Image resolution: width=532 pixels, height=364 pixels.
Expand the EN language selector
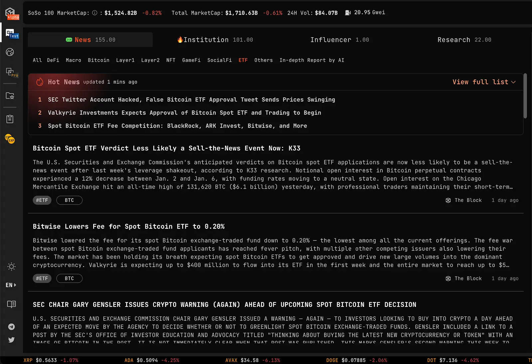[x=11, y=285]
